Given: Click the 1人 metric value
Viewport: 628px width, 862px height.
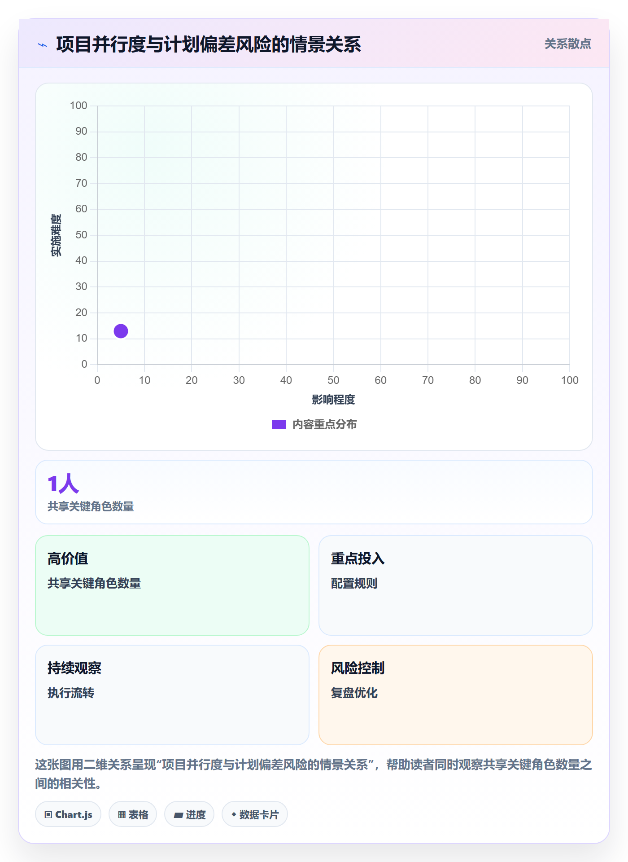Looking at the screenshot, I should [63, 484].
